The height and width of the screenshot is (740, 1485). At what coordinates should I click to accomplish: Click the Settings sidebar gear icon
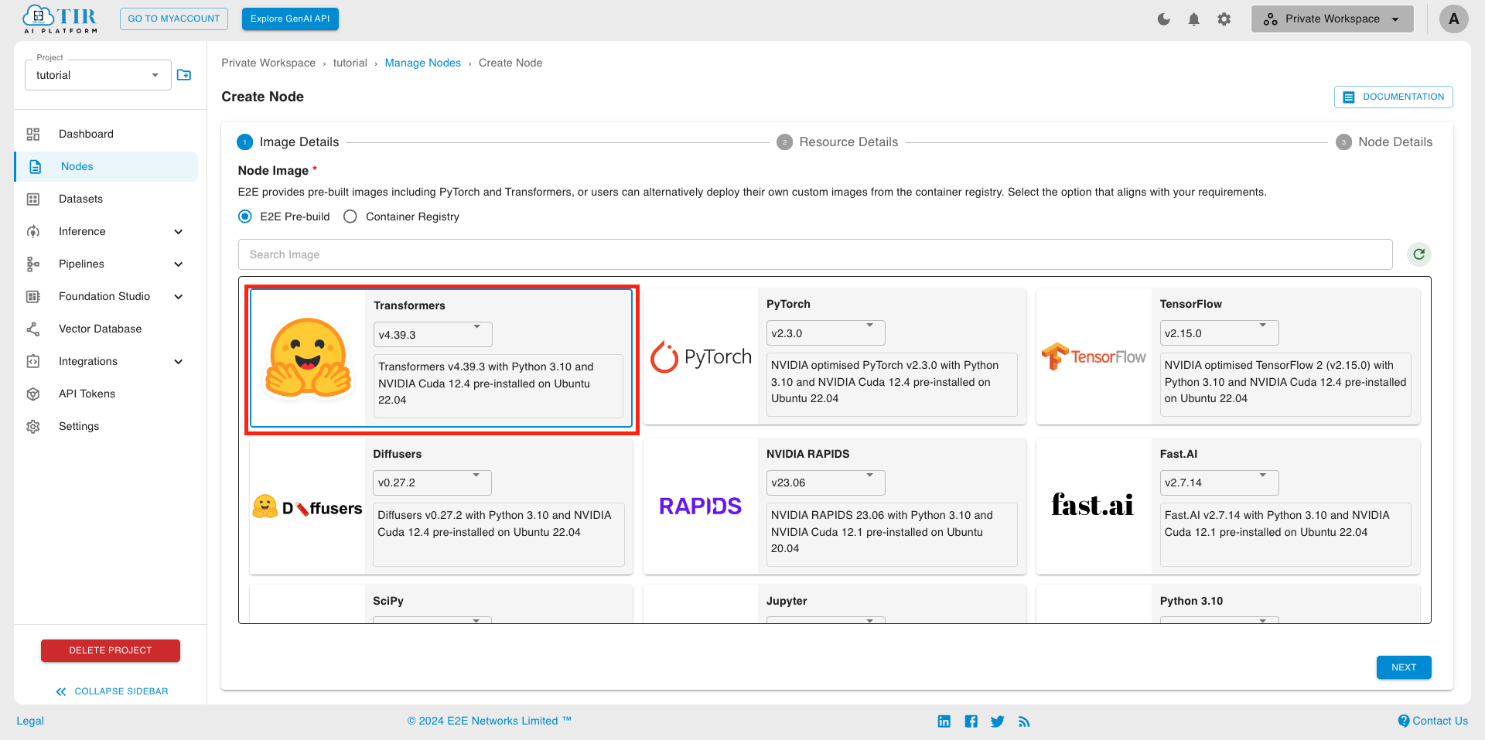(x=33, y=426)
